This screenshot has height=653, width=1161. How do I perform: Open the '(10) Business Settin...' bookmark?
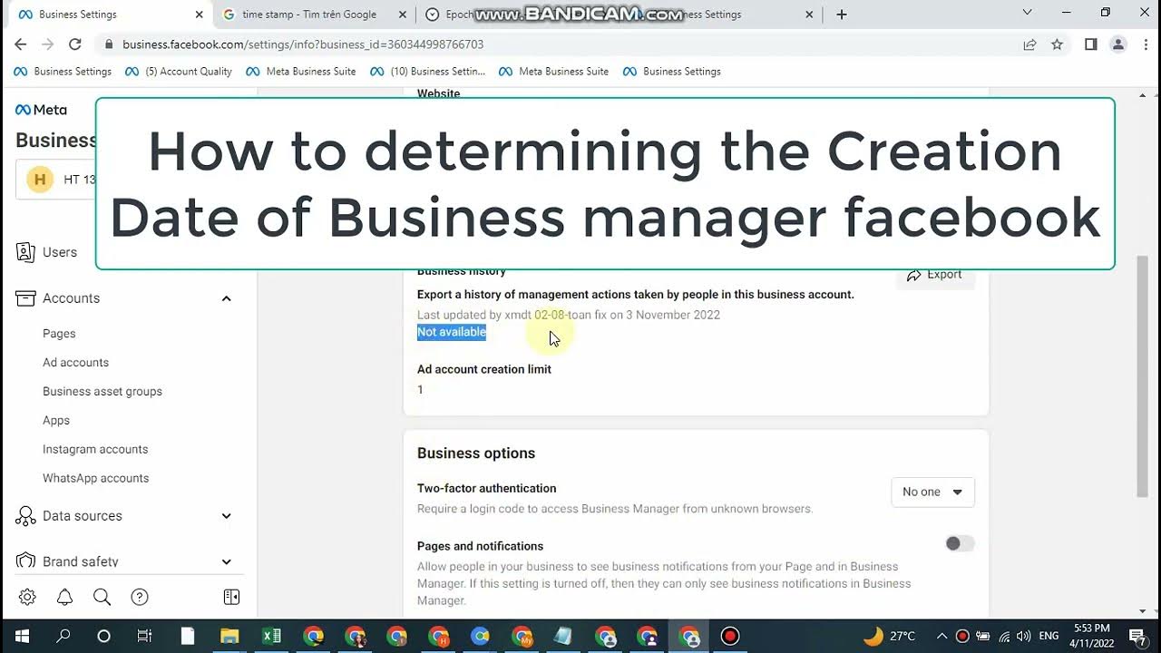[428, 72]
